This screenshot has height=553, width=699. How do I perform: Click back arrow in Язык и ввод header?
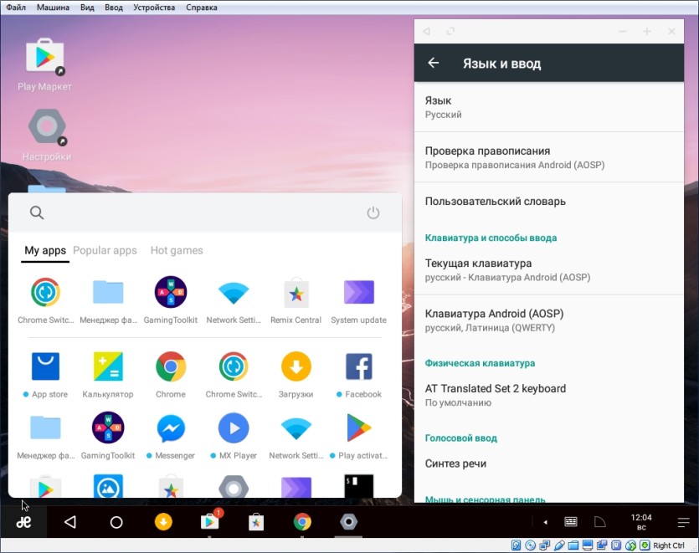(x=434, y=63)
